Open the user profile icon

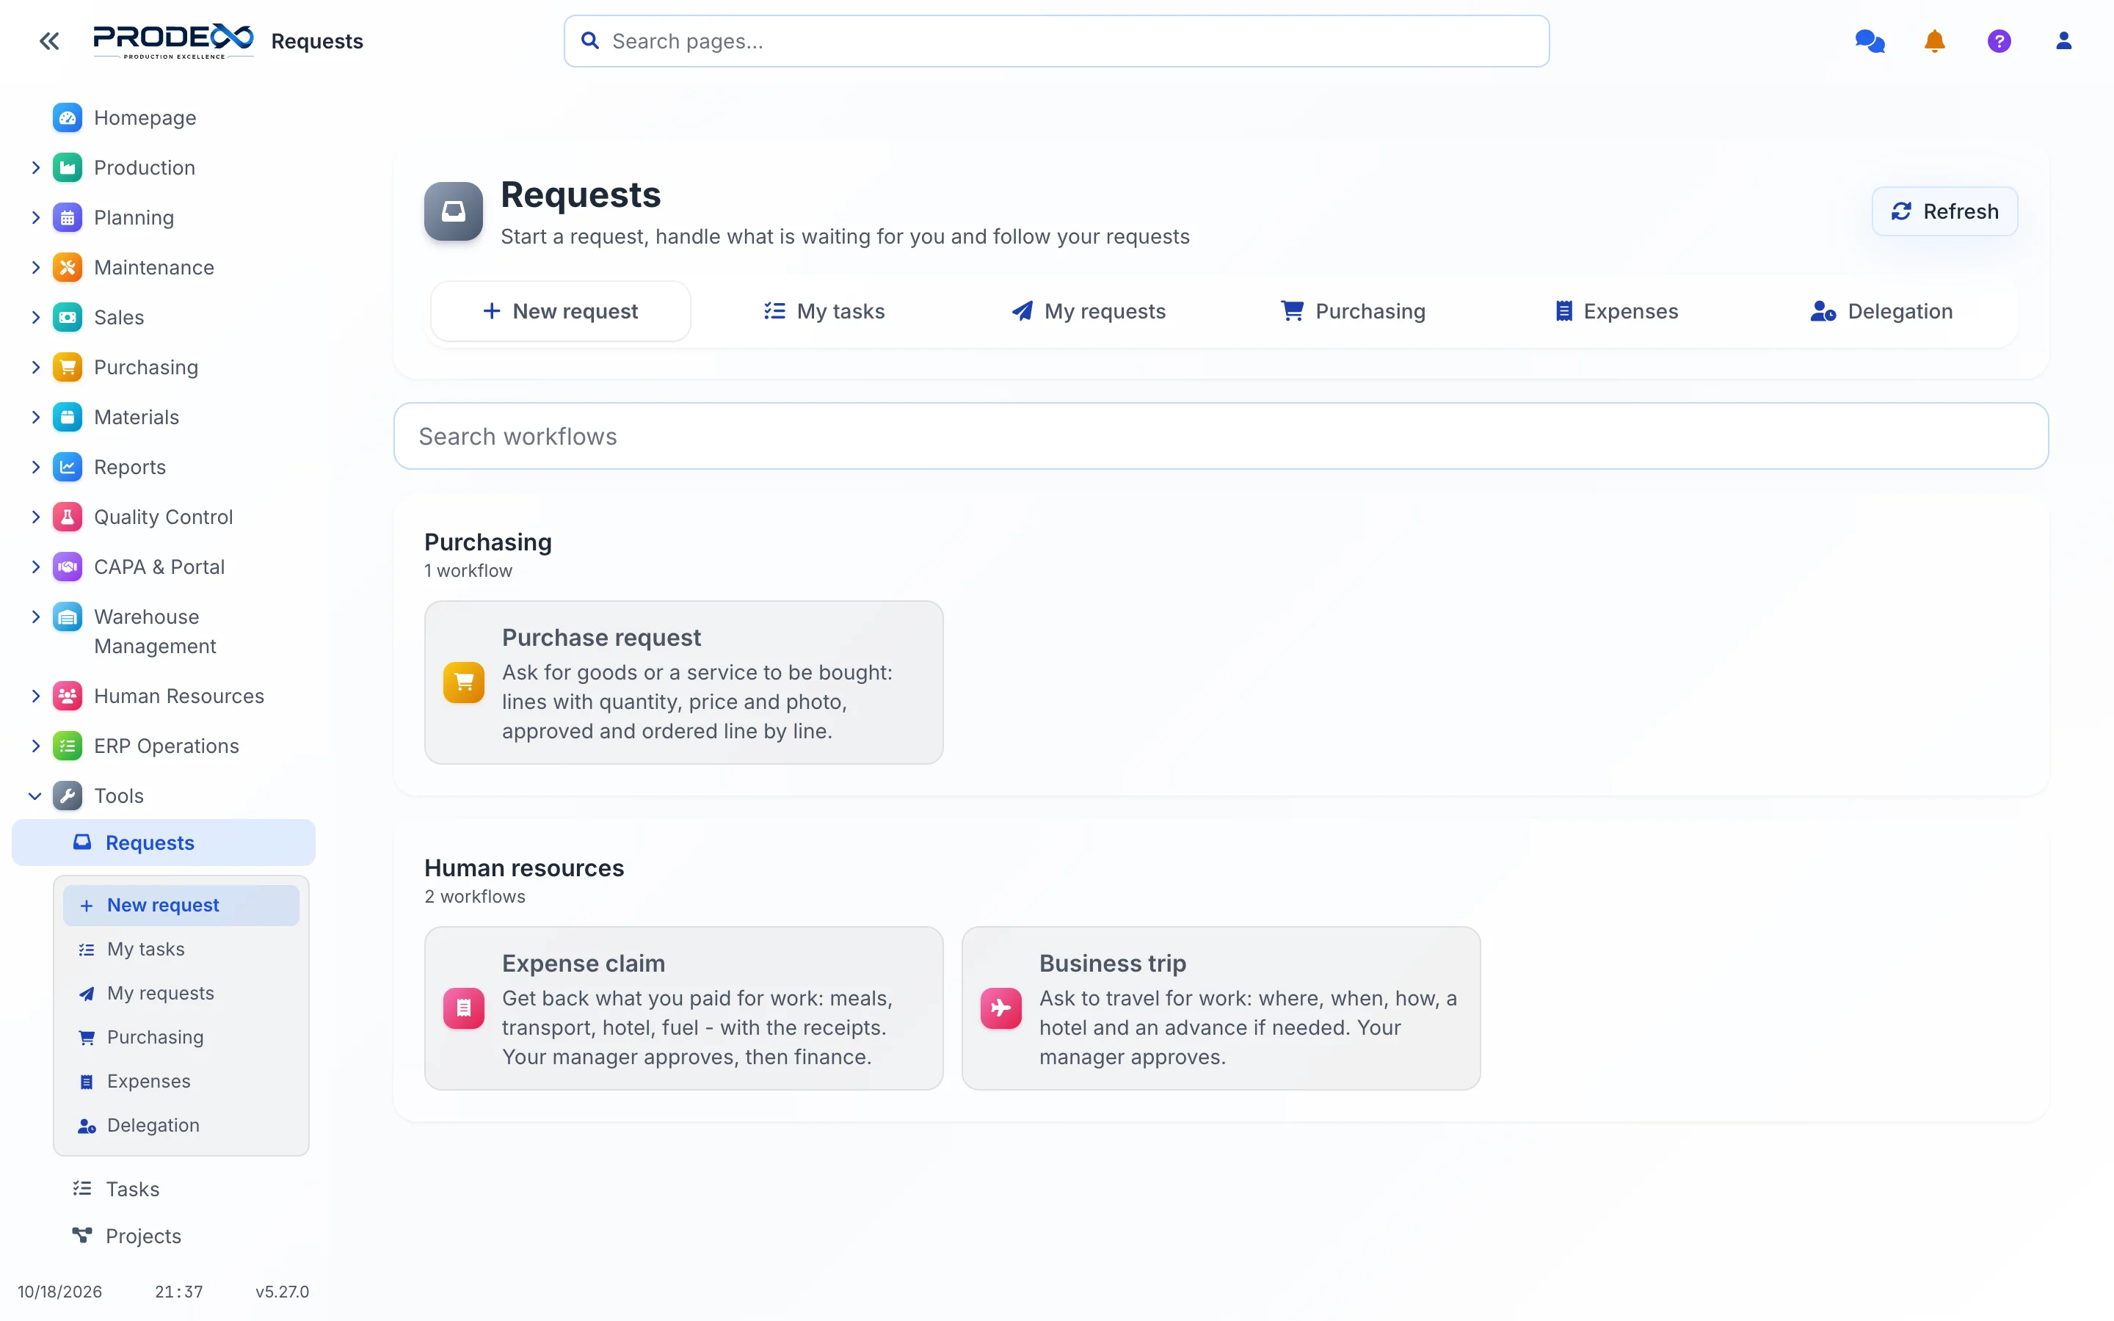[x=2063, y=41]
